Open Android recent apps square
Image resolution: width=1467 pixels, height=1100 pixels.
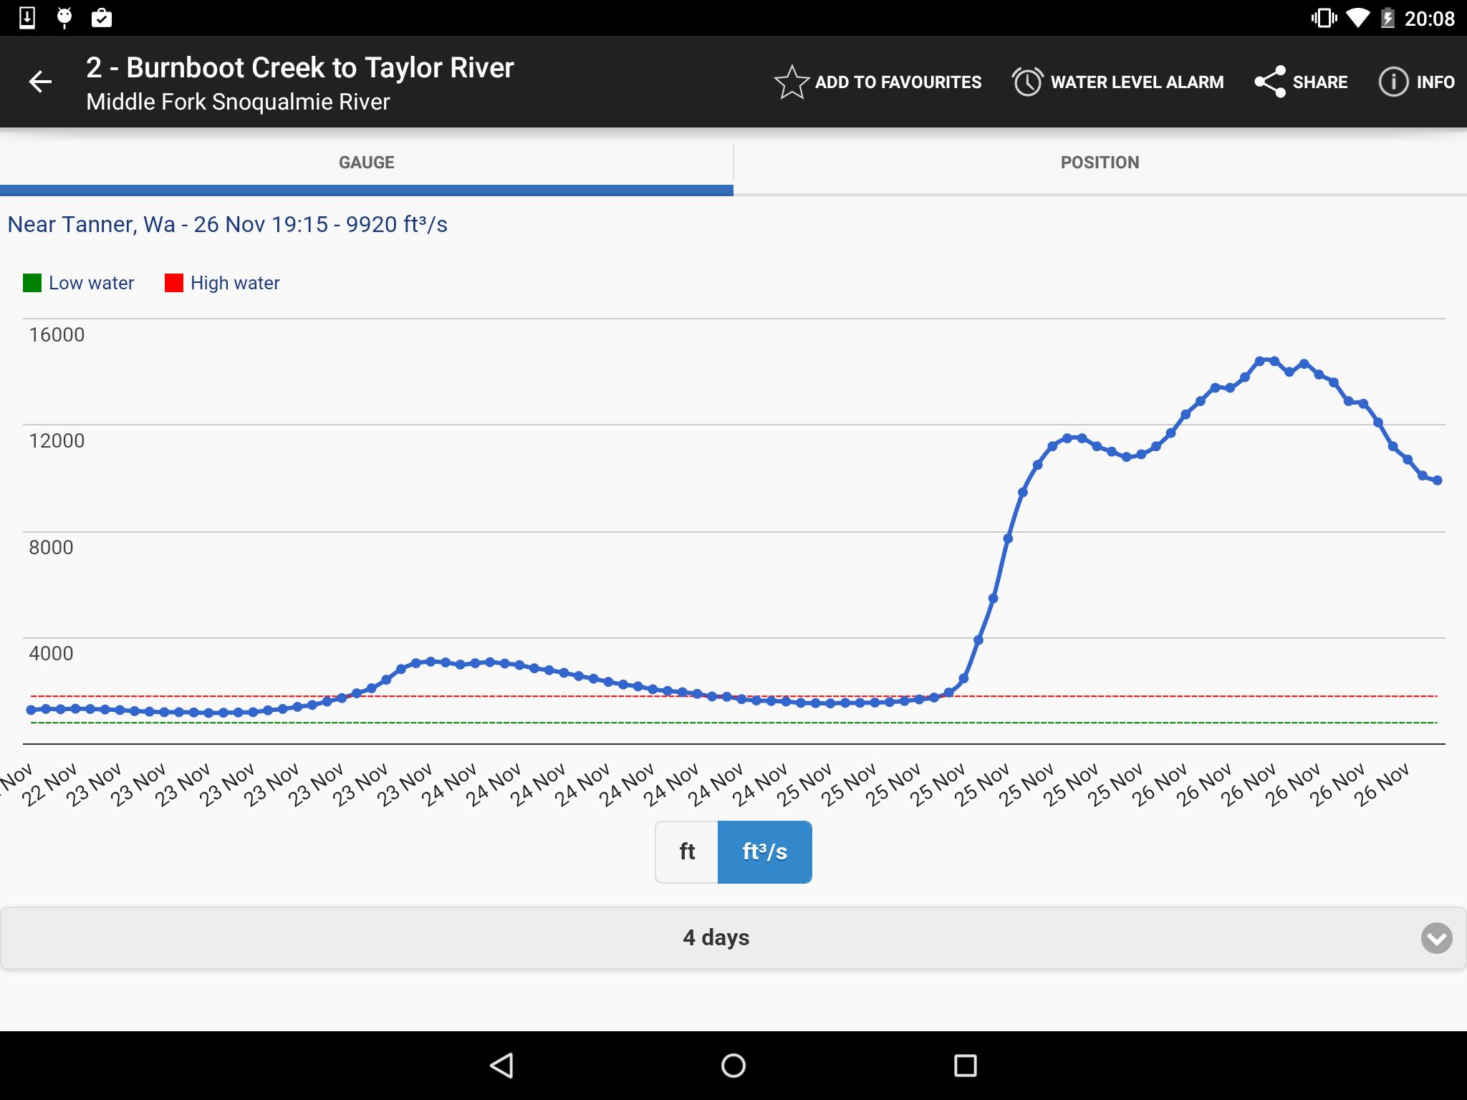click(x=966, y=1066)
